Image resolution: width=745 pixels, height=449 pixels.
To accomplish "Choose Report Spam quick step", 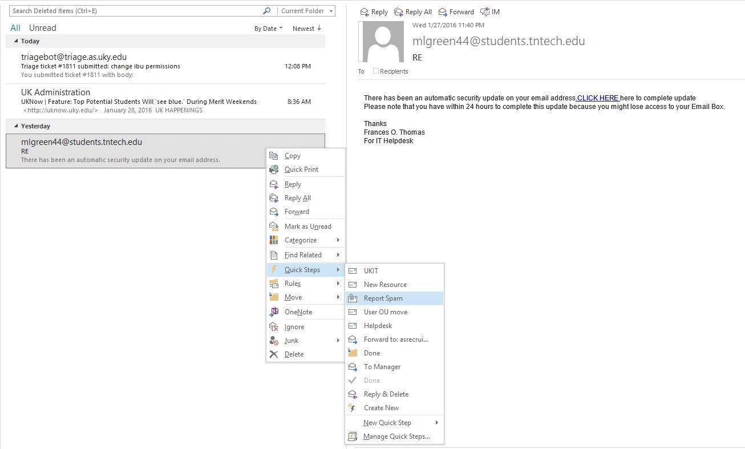I will pyautogui.click(x=383, y=298).
